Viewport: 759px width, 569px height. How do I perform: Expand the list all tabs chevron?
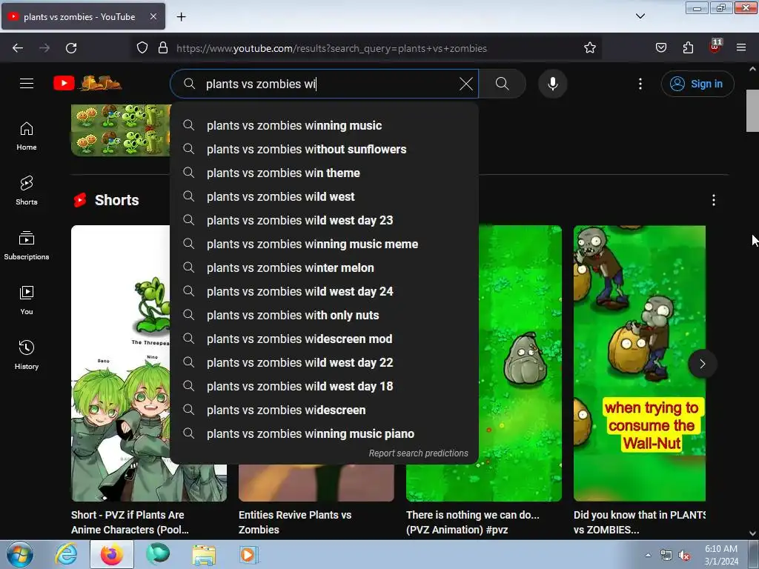pyautogui.click(x=640, y=16)
